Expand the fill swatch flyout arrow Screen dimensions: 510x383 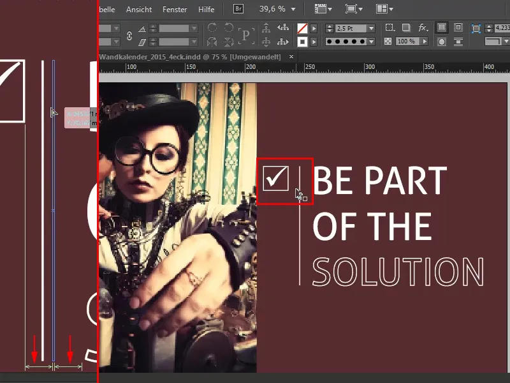coord(314,29)
